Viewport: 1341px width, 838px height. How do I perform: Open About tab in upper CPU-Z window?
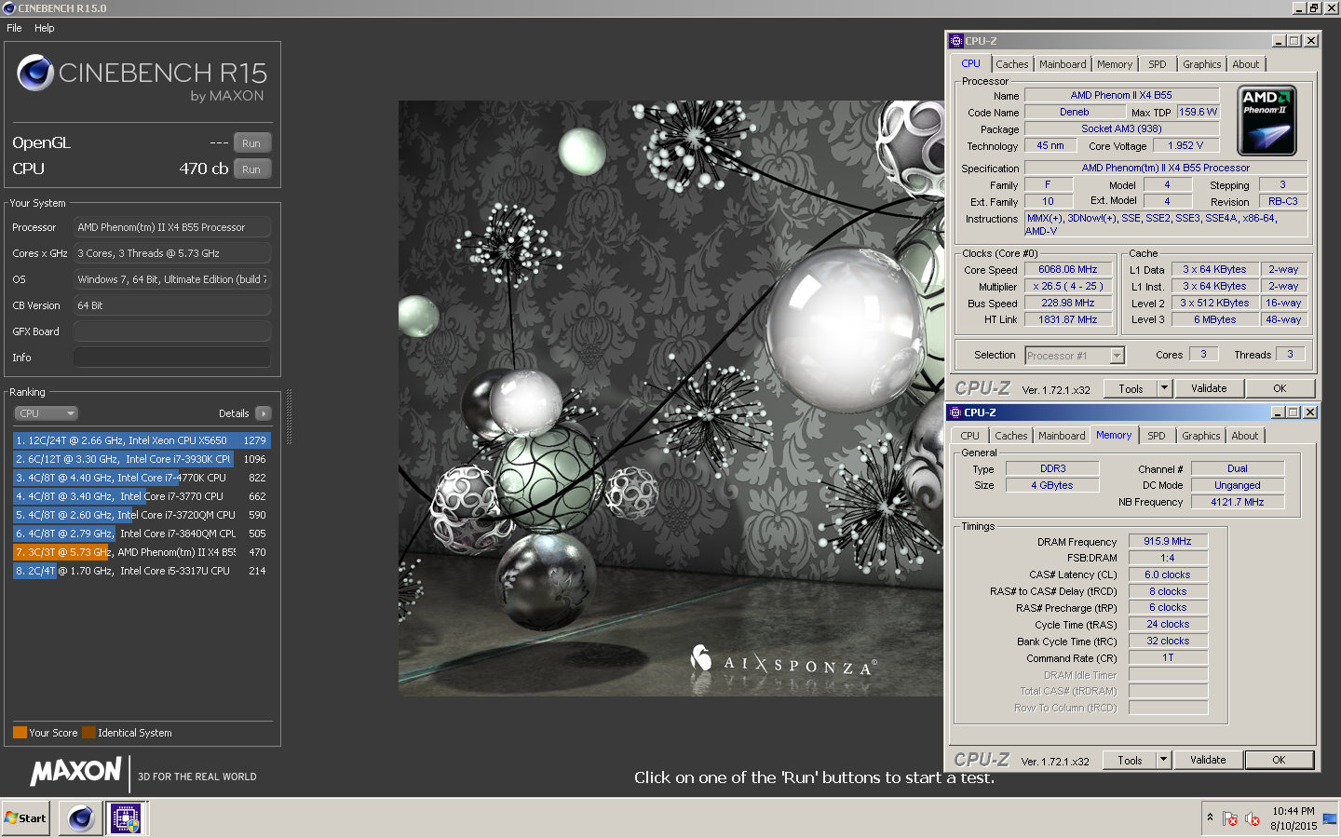[x=1246, y=64]
